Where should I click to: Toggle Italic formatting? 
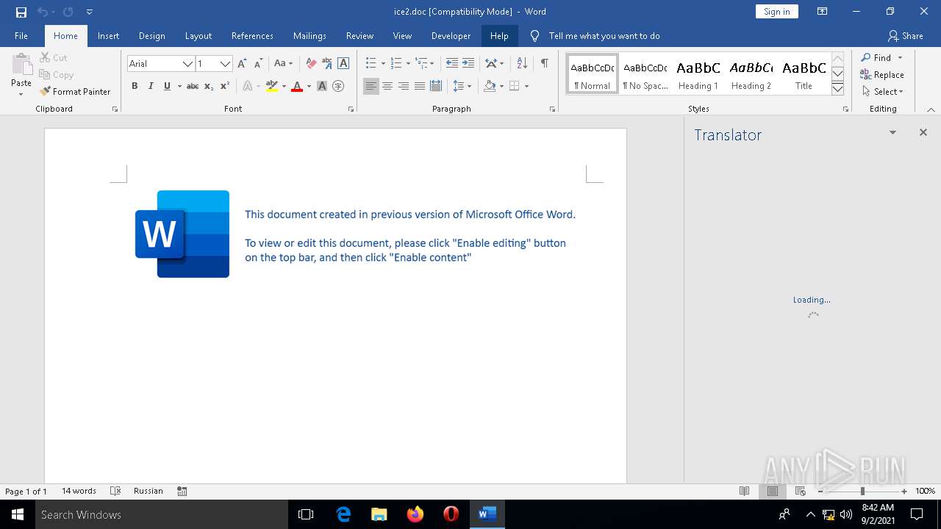pos(151,86)
